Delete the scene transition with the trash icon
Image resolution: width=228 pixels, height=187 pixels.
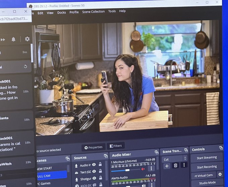(x=175, y=166)
